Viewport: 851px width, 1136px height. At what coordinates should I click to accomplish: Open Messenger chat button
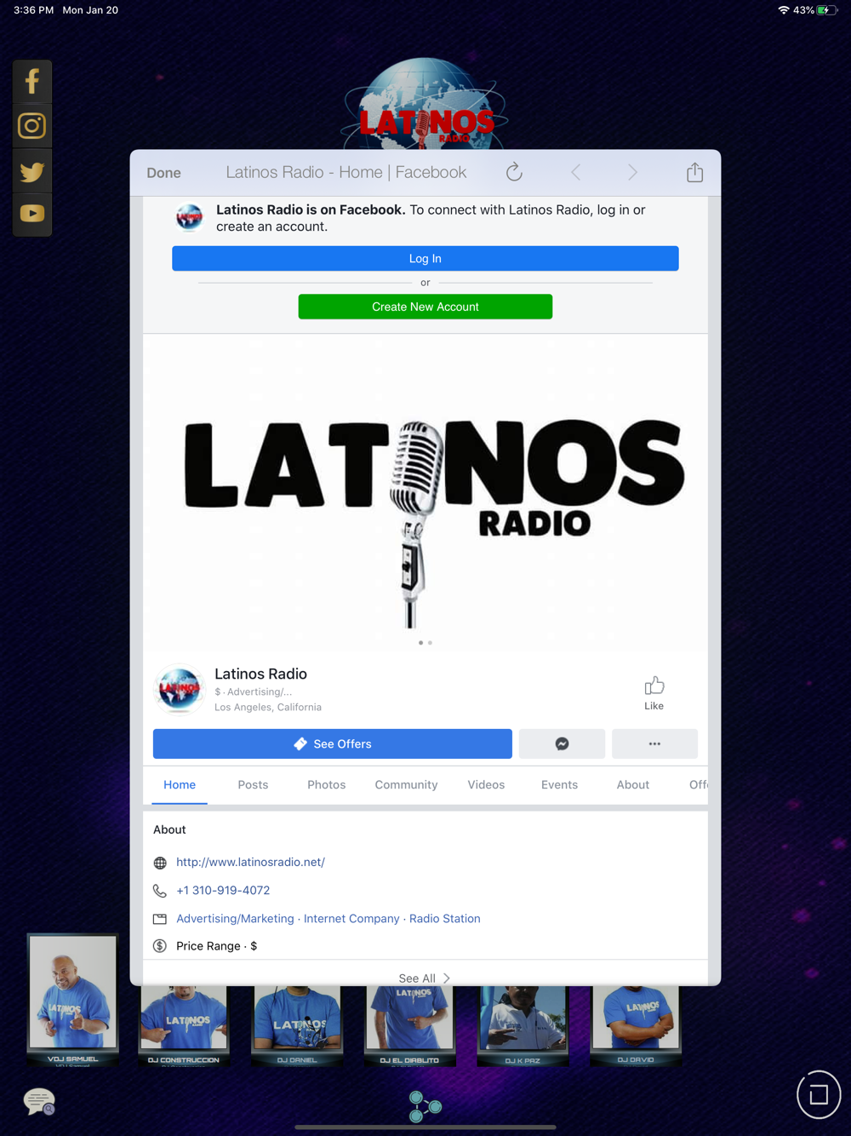[562, 743]
